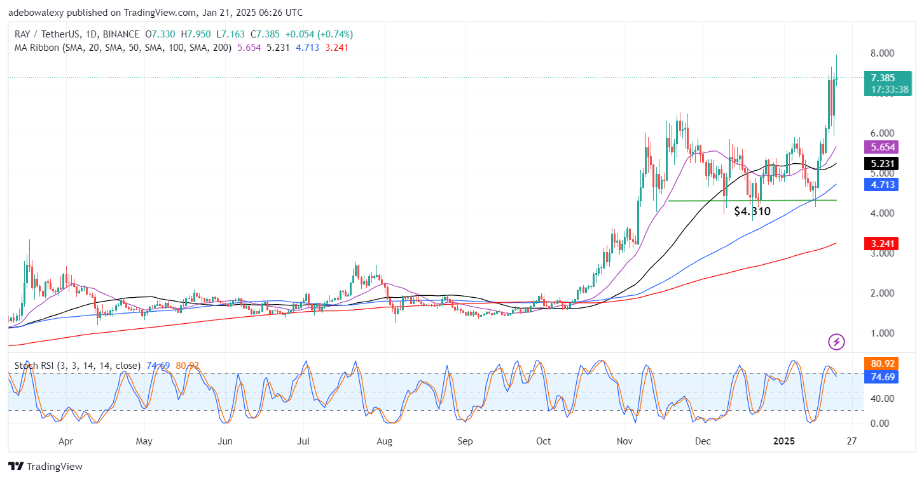The image size is (924, 480).
Task: Click the May label on time axis
Action: click(x=144, y=441)
